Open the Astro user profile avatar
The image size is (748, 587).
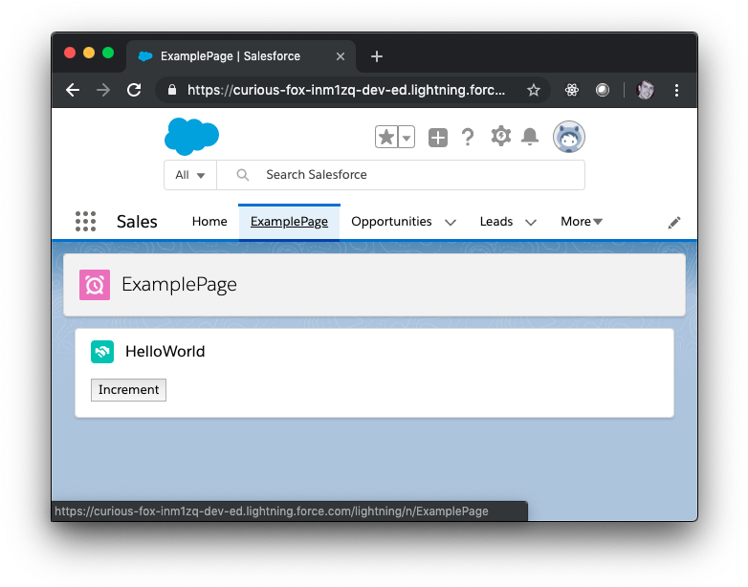tap(568, 138)
